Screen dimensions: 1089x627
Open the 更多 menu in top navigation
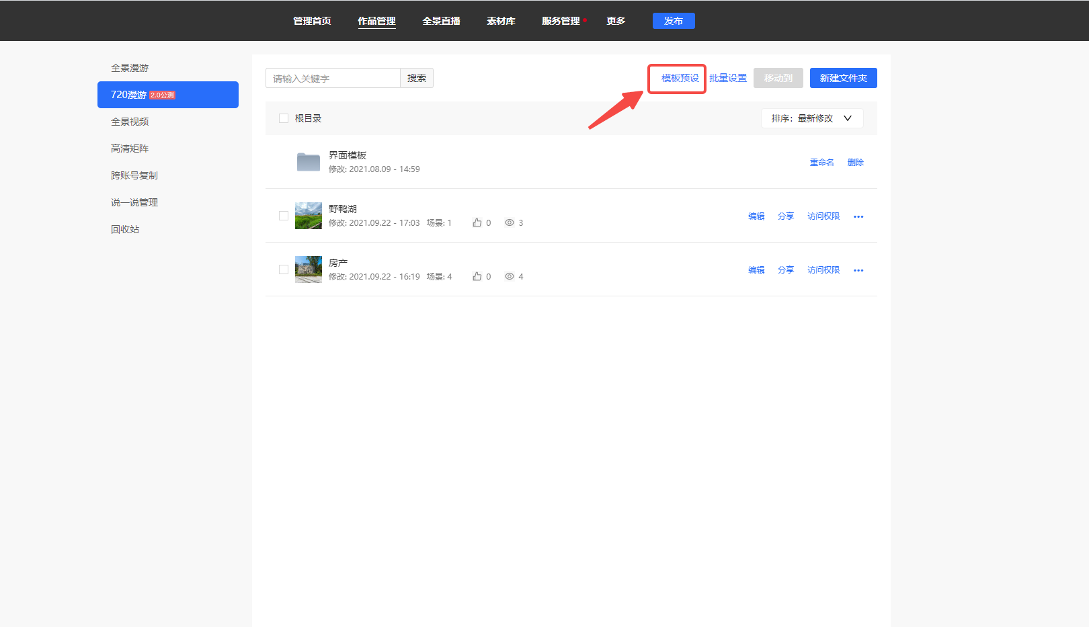(x=616, y=21)
